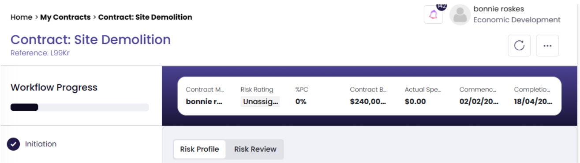Image resolution: width=580 pixels, height=163 pixels.
Task: Click the $240,00… contract budget value
Action: (x=368, y=101)
